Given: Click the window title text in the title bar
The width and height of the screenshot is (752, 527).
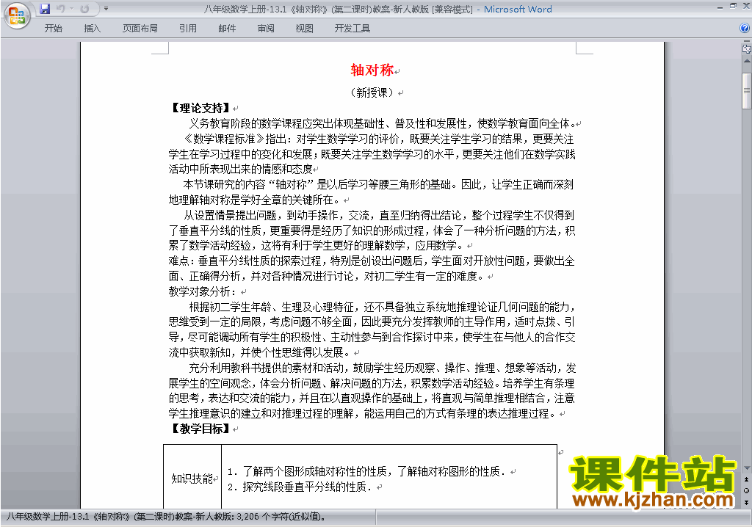Looking at the screenshot, I should coord(377,9).
